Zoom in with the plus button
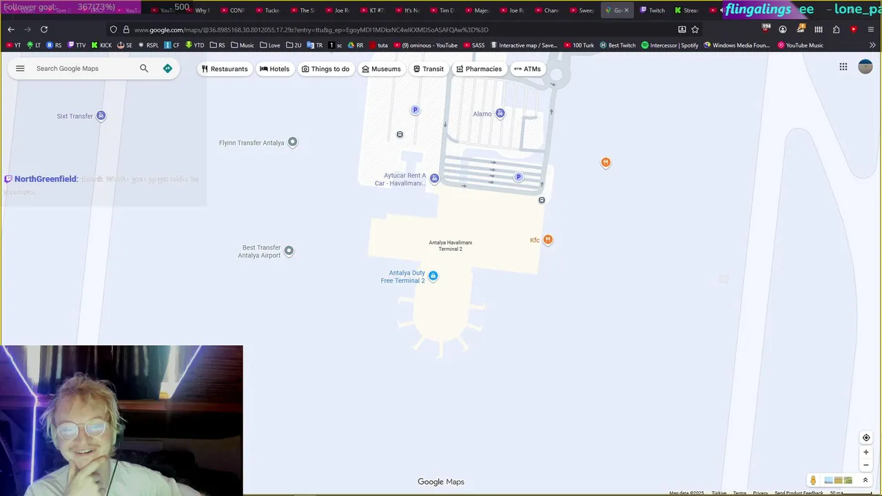The height and width of the screenshot is (496, 882). tap(866, 453)
